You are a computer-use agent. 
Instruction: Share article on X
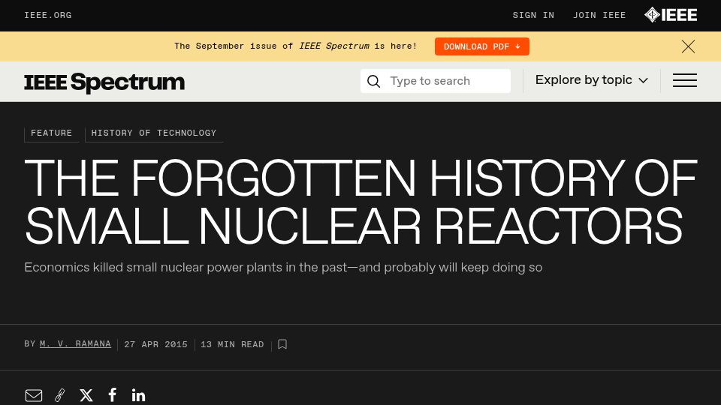point(86,395)
